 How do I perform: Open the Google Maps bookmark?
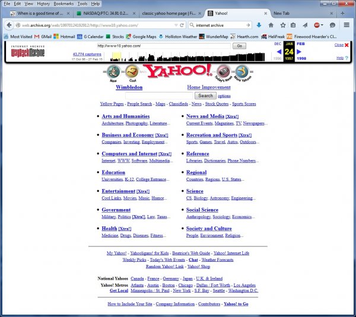click(141, 37)
